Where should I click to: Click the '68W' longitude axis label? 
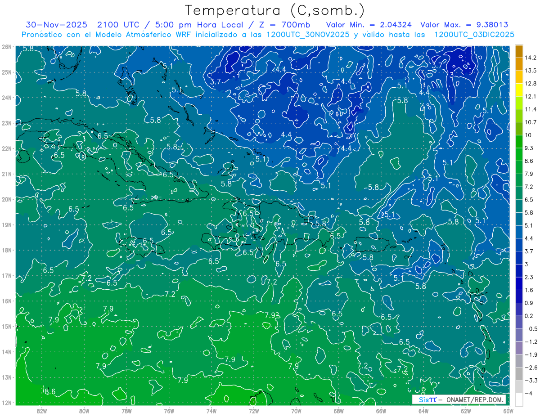tap(339, 411)
